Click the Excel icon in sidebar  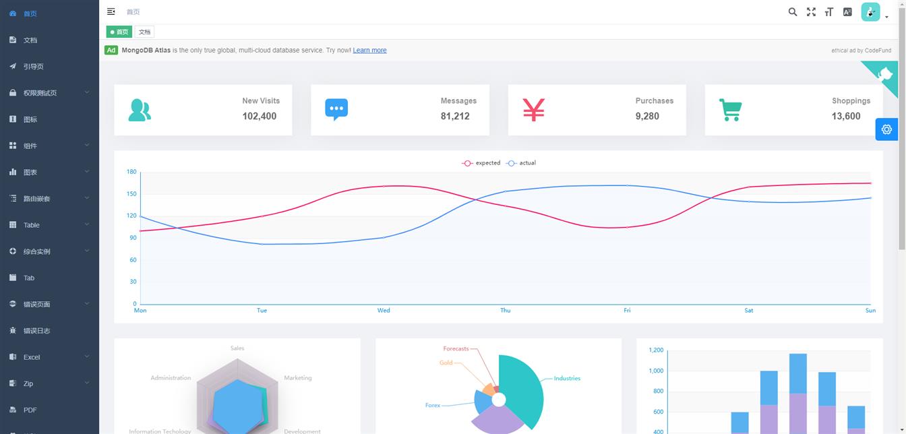13,357
